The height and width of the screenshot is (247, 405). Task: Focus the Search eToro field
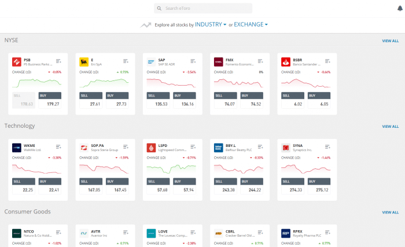pyautogui.click(x=203, y=8)
